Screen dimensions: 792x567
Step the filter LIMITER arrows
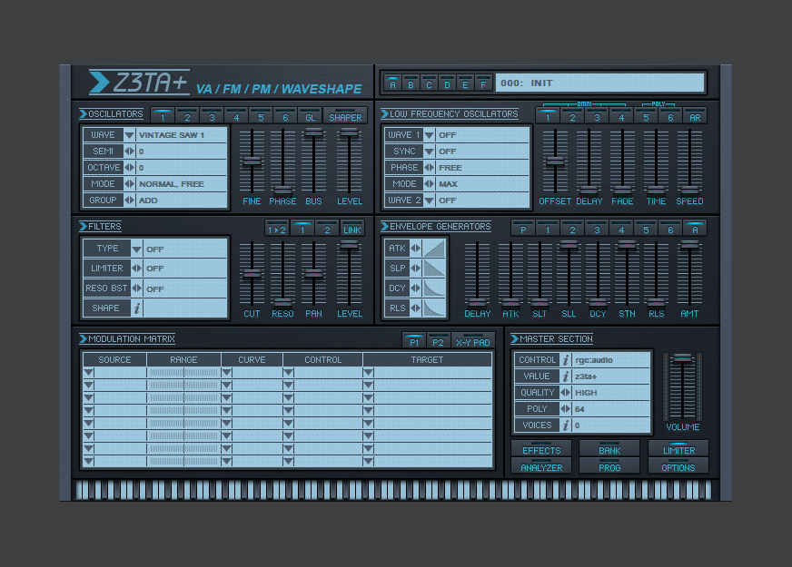click(136, 269)
